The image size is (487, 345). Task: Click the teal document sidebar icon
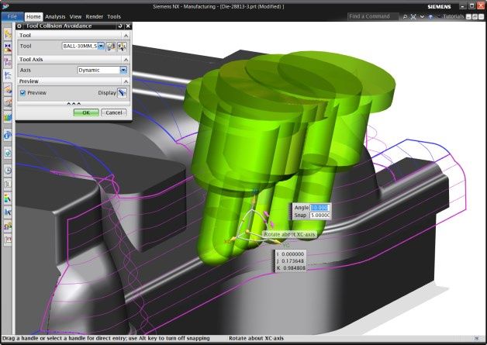tap(8, 153)
